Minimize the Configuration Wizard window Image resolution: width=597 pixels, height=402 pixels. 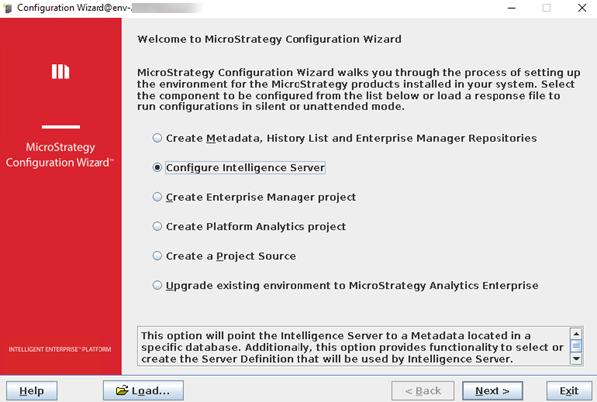[x=512, y=8]
